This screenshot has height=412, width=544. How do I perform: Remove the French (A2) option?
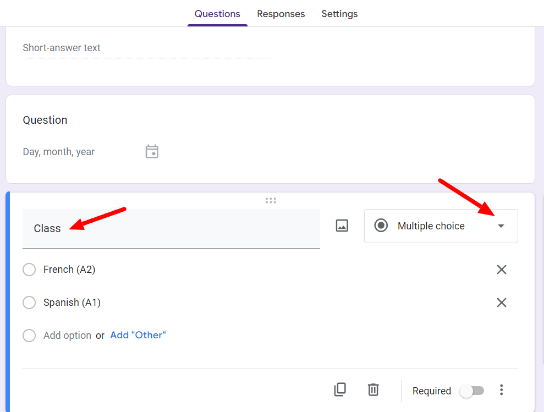point(501,270)
